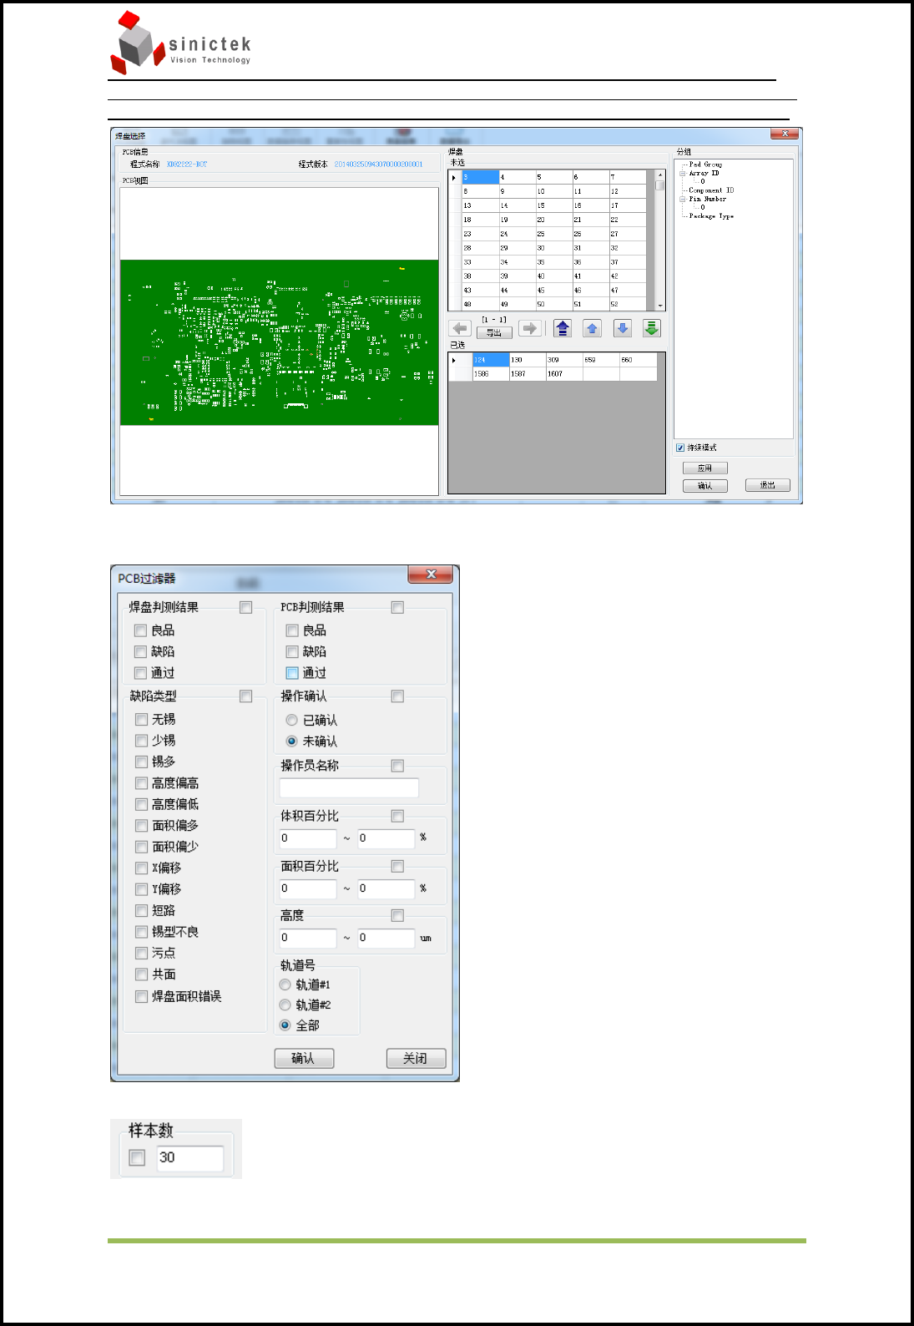Toggle the 操作员名称 checkbox

click(397, 766)
